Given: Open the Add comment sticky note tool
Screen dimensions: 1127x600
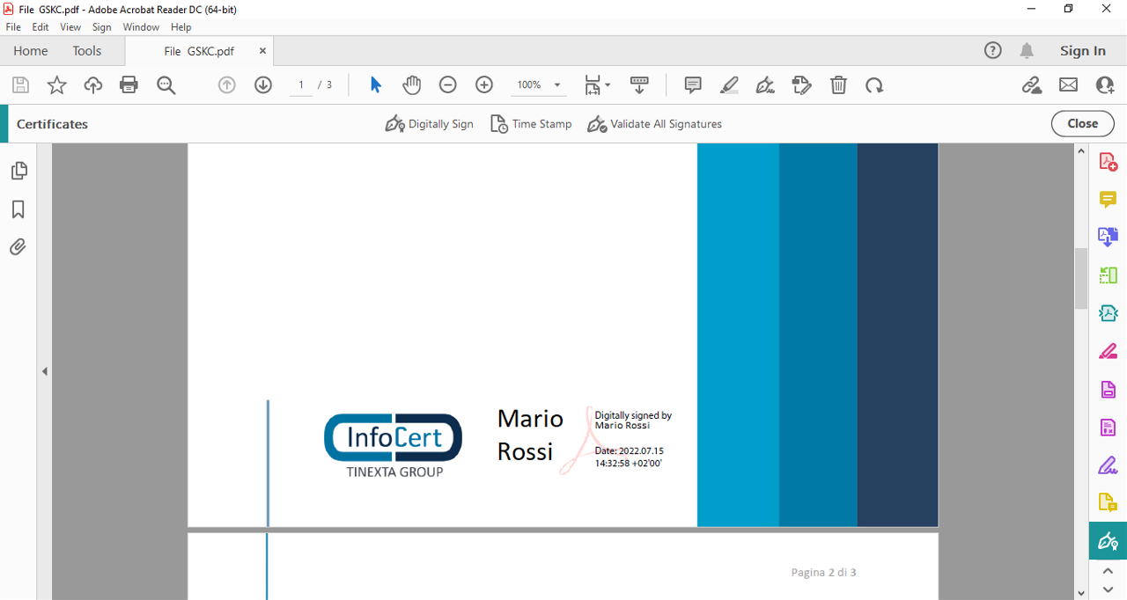Looking at the screenshot, I should pyautogui.click(x=693, y=85).
